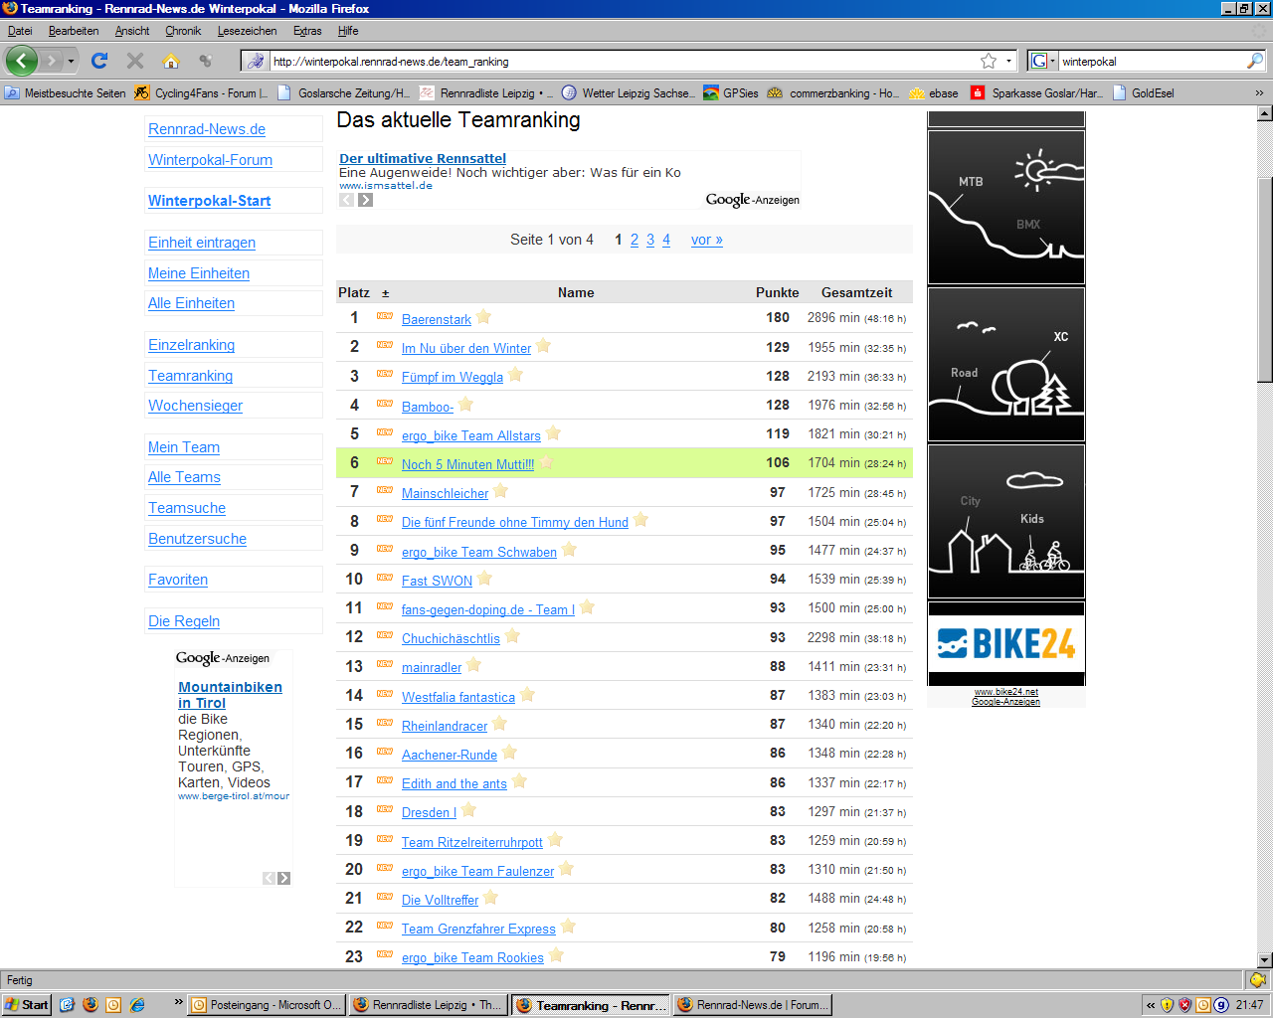The width and height of the screenshot is (1273, 1018).
Task: Toggle favorite star for Fast SWON
Action: [484, 579]
